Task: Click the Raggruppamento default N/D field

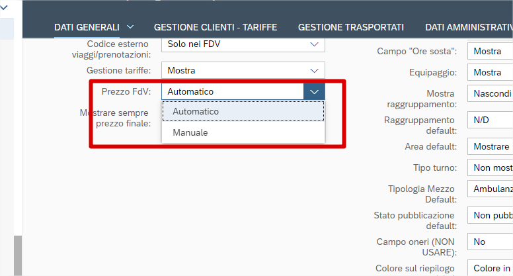Action: tap(489, 121)
